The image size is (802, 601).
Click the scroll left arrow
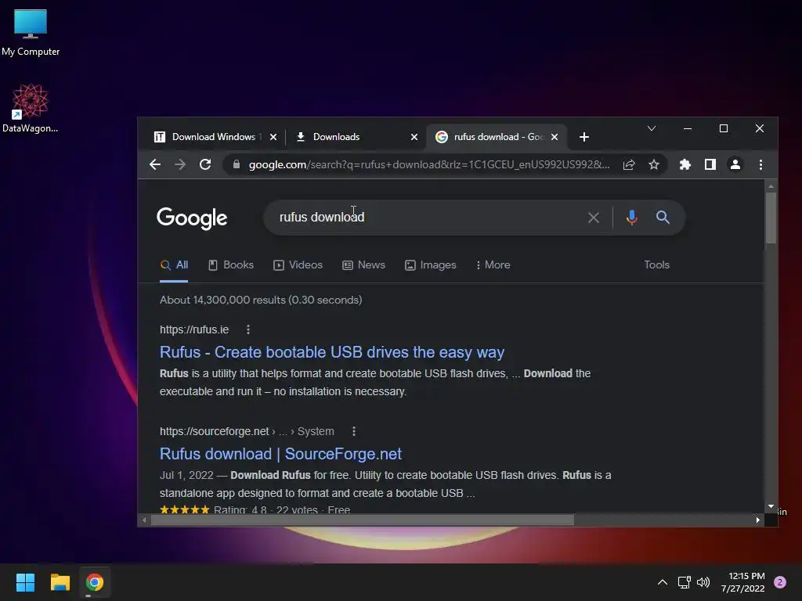coord(144,520)
